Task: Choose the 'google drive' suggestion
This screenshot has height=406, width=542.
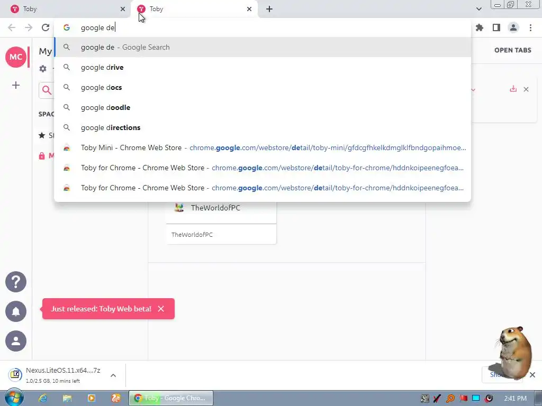Action: click(x=263, y=67)
